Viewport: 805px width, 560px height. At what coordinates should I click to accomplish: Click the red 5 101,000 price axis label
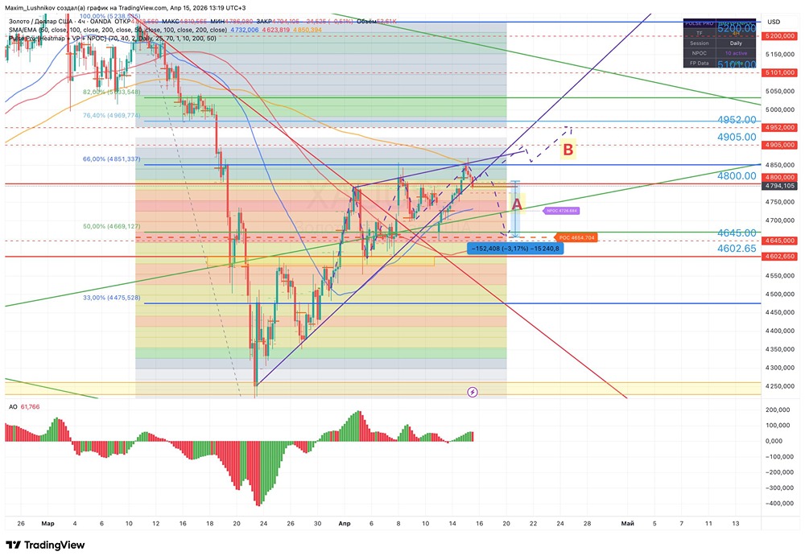[x=780, y=73]
